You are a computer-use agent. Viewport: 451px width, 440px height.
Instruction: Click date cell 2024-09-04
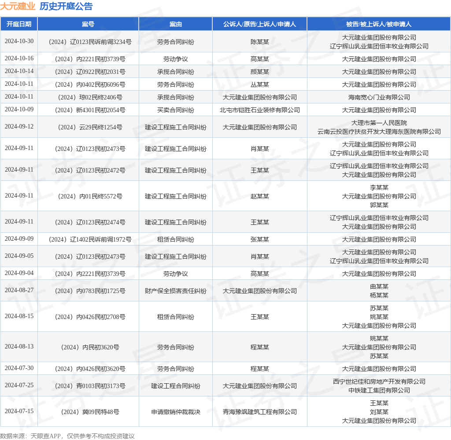19,273
